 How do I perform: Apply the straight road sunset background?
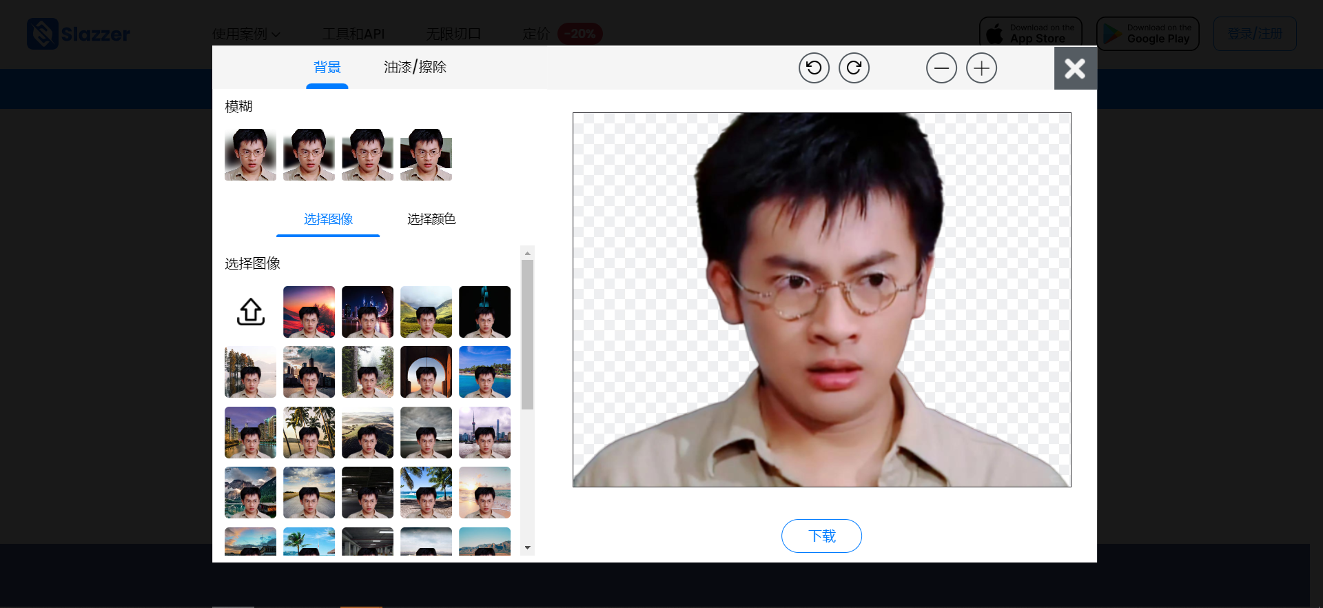[x=309, y=493]
